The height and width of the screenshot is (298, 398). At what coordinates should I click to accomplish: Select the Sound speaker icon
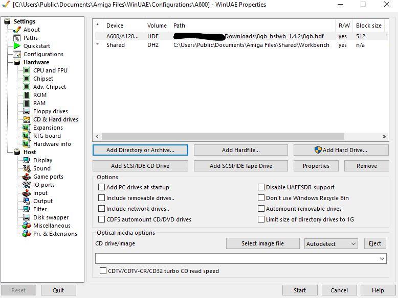[27, 168]
